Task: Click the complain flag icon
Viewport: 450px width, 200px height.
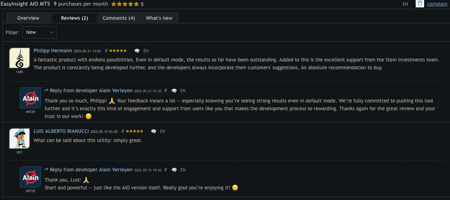Action: click(420, 4)
